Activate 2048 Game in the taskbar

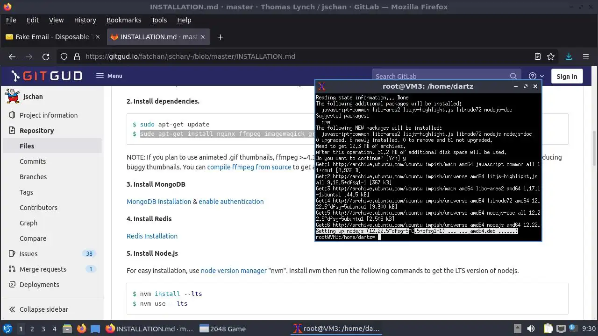pyautogui.click(x=222, y=329)
